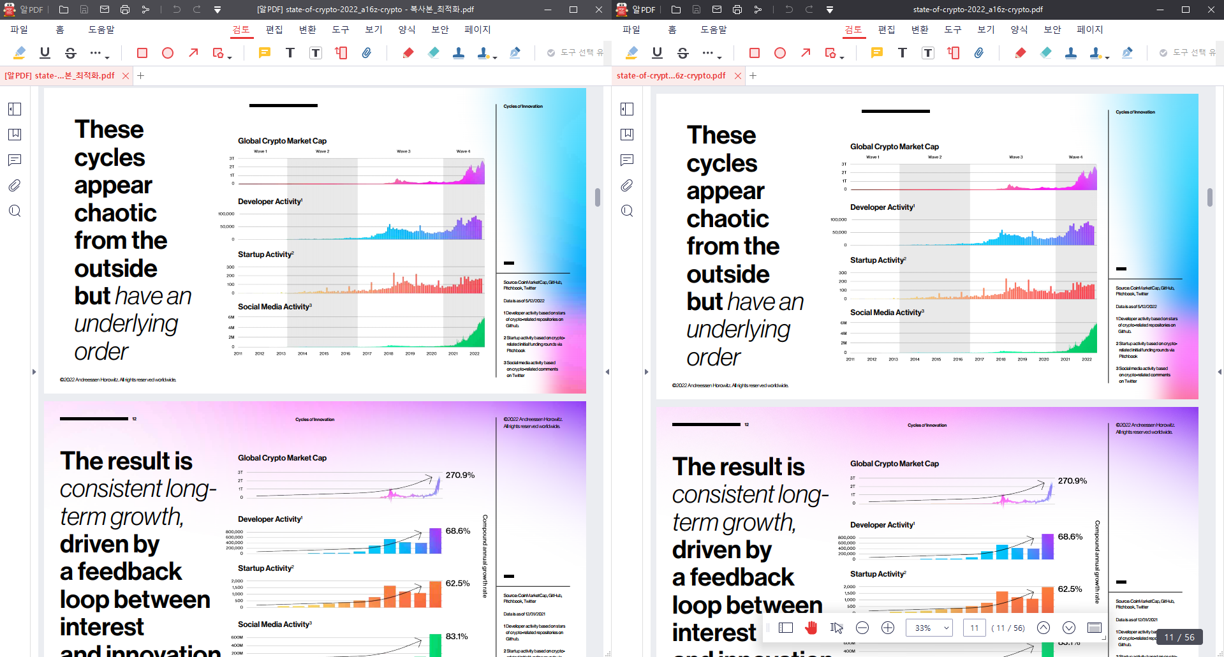Switch to the 변환 tab in left window
Viewport: 1224px width, 657px height.
(307, 29)
